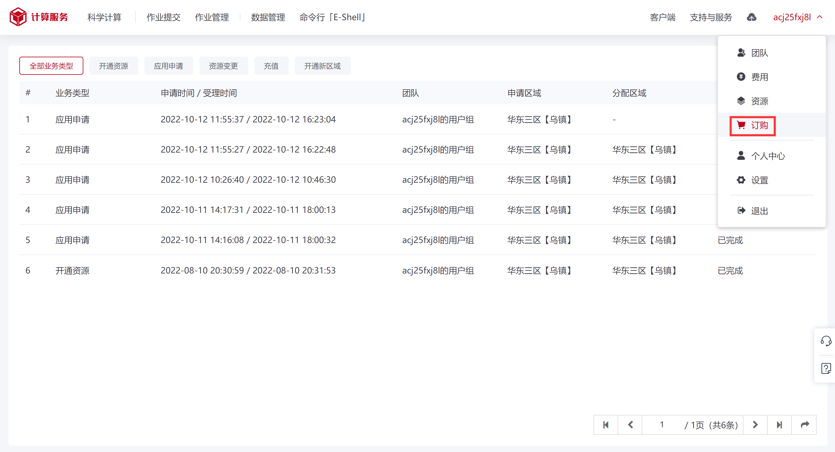The height and width of the screenshot is (452, 835).
Task: Open the 作业管理 menu
Action: (212, 17)
